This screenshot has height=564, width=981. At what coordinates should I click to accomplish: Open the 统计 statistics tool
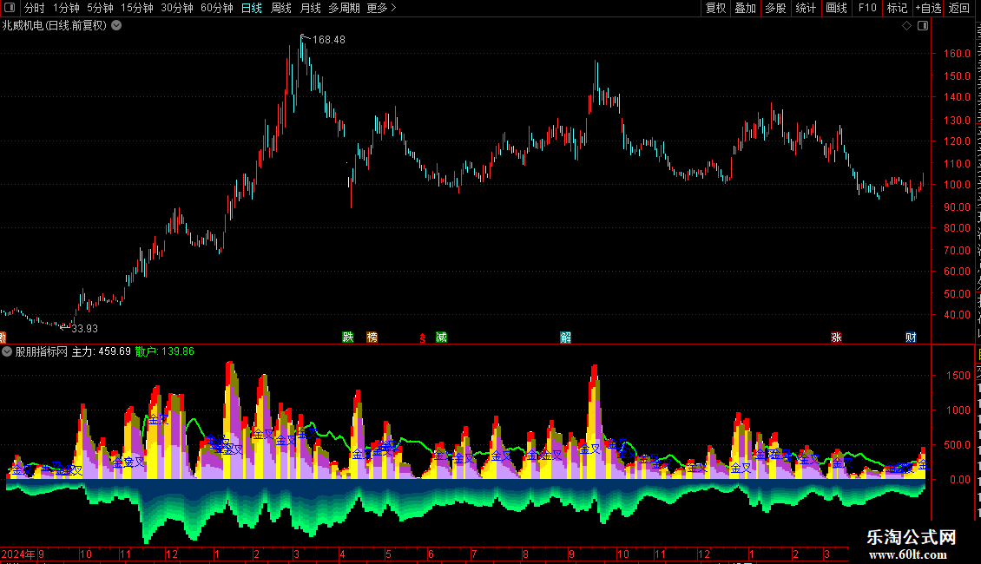[805, 8]
